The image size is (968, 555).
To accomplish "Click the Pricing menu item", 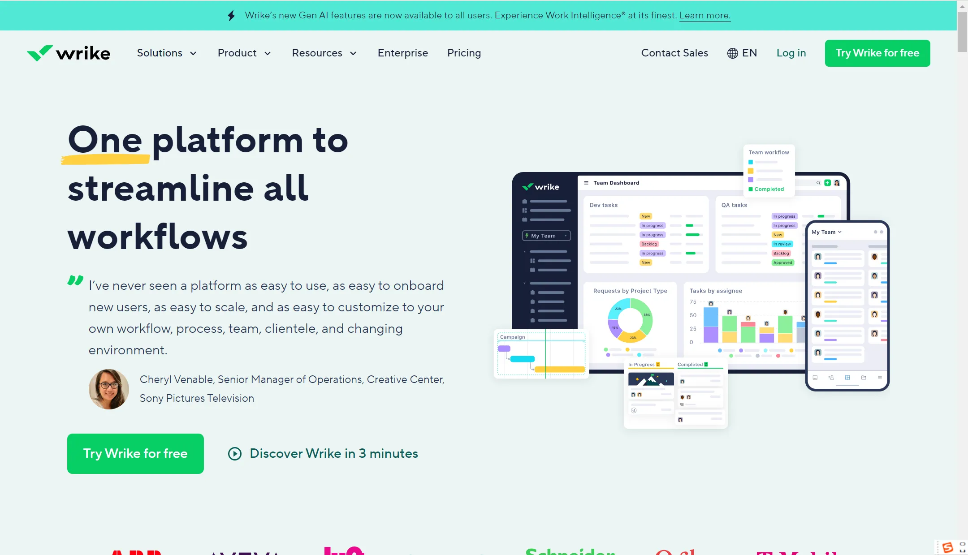I will 464,53.
